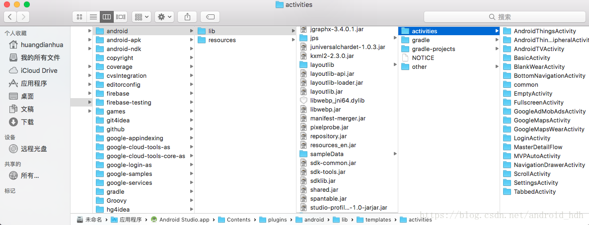Expand the git4idea folder arrow

tap(192, 120)
